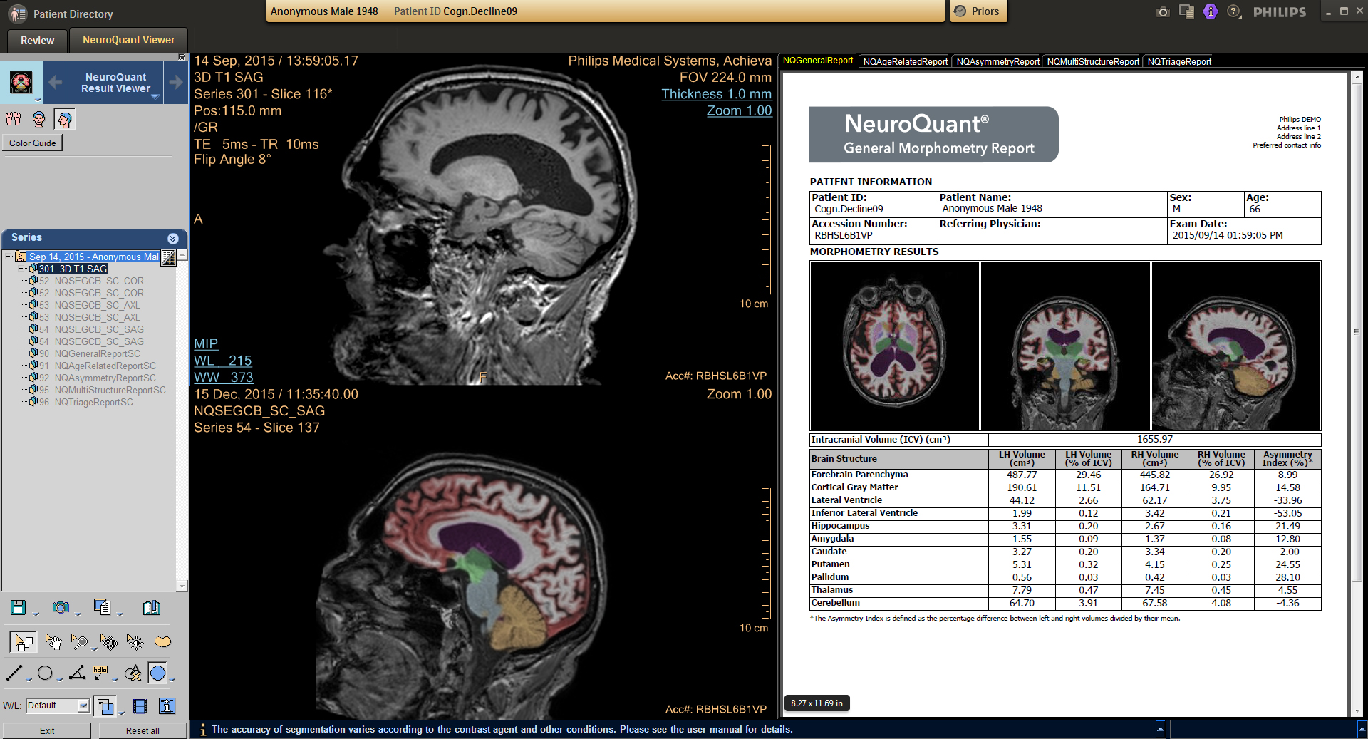Select NQAsymmetryReportSC in series tree

coord(105,378)
